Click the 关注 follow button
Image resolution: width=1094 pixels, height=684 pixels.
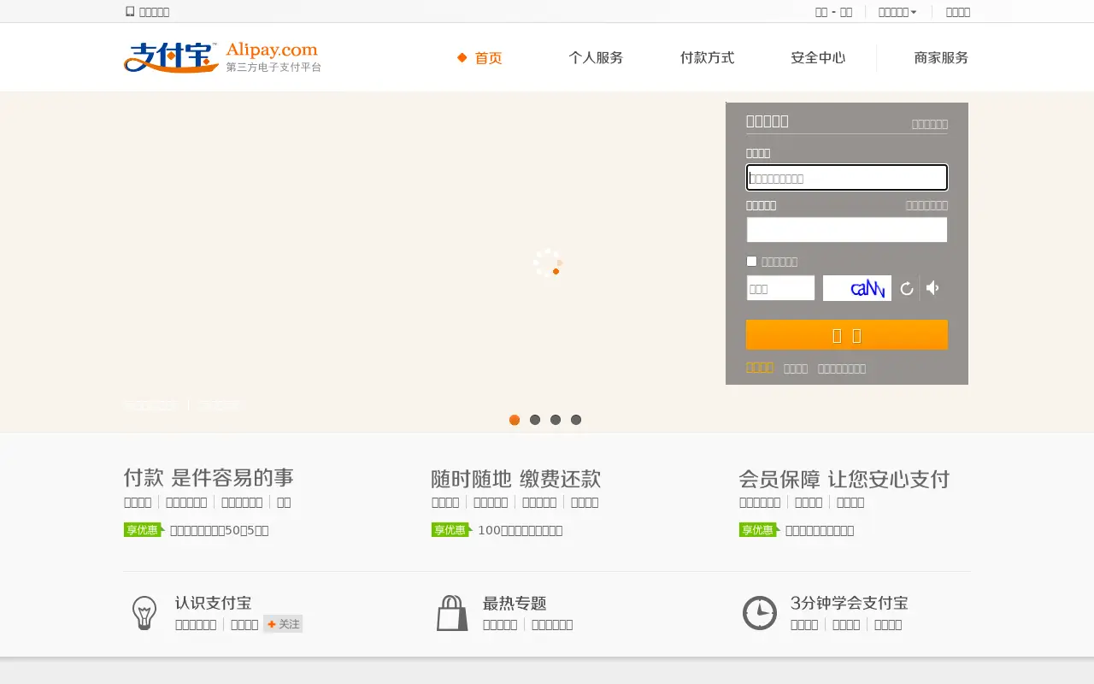pyautogui.click(x=283, y=624)
